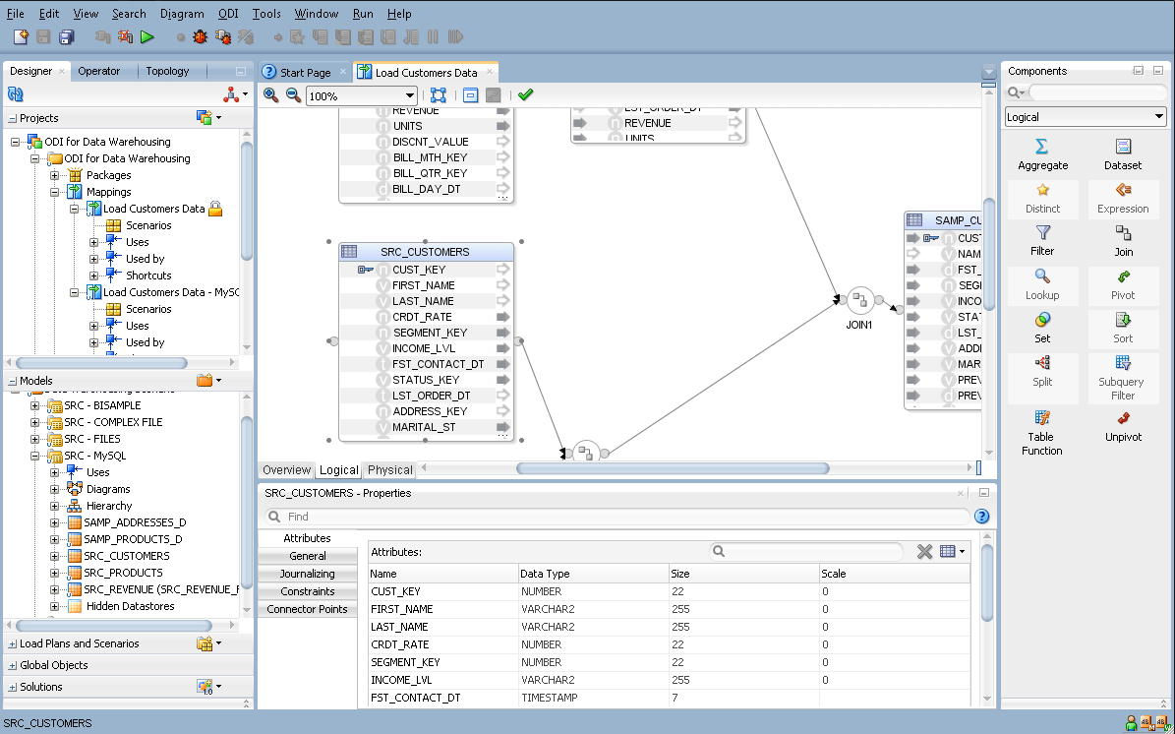This screenshot has height=734, width=1175.
Task: Select the Sort component icon
Action: [1123, 325]
